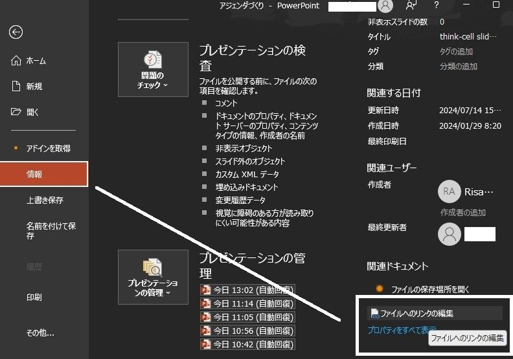The width and height of the screenshot is (513, 359).
Task: Click the 非表示スライドの数 label
Action: coord(398,22)
